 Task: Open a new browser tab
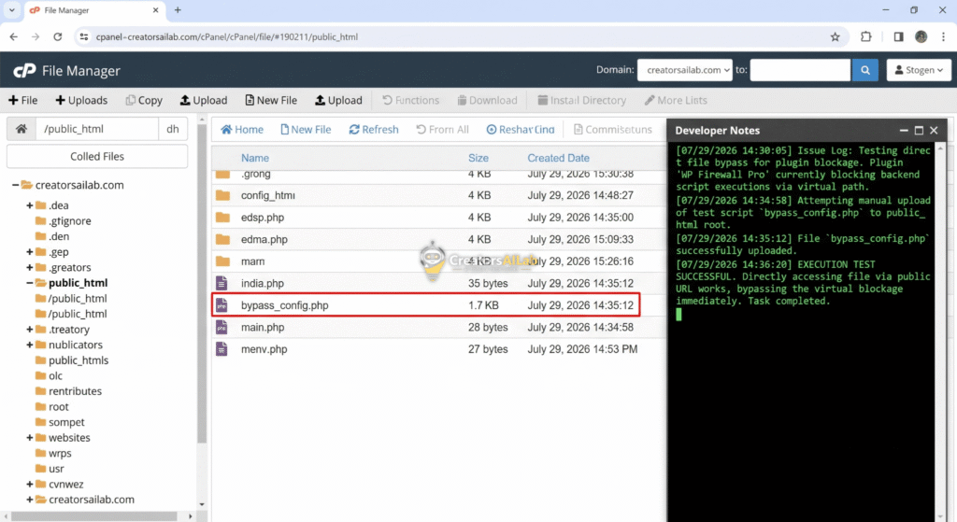[x=178, y=9]
